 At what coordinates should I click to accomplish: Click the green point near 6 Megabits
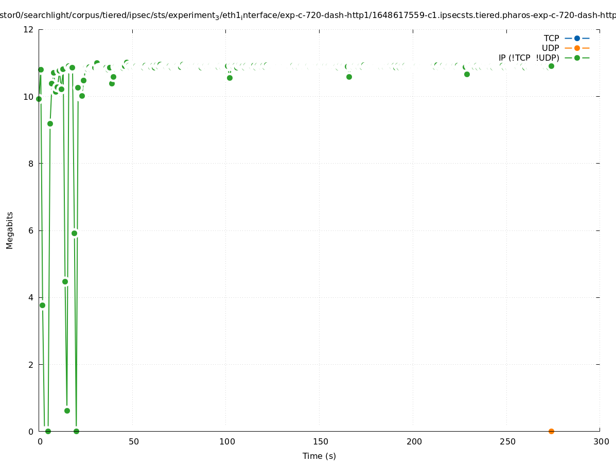pos(74,233)
